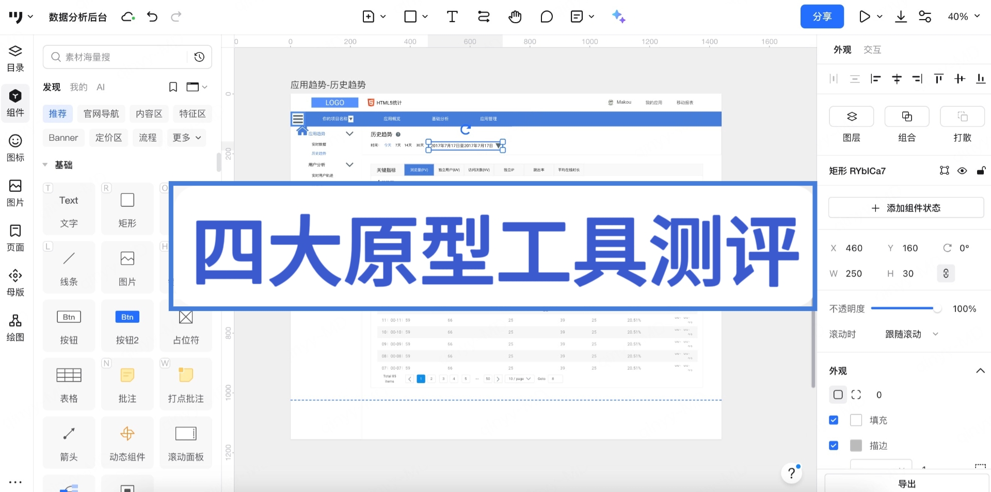Click align bottom edges icon

(981, 78)
